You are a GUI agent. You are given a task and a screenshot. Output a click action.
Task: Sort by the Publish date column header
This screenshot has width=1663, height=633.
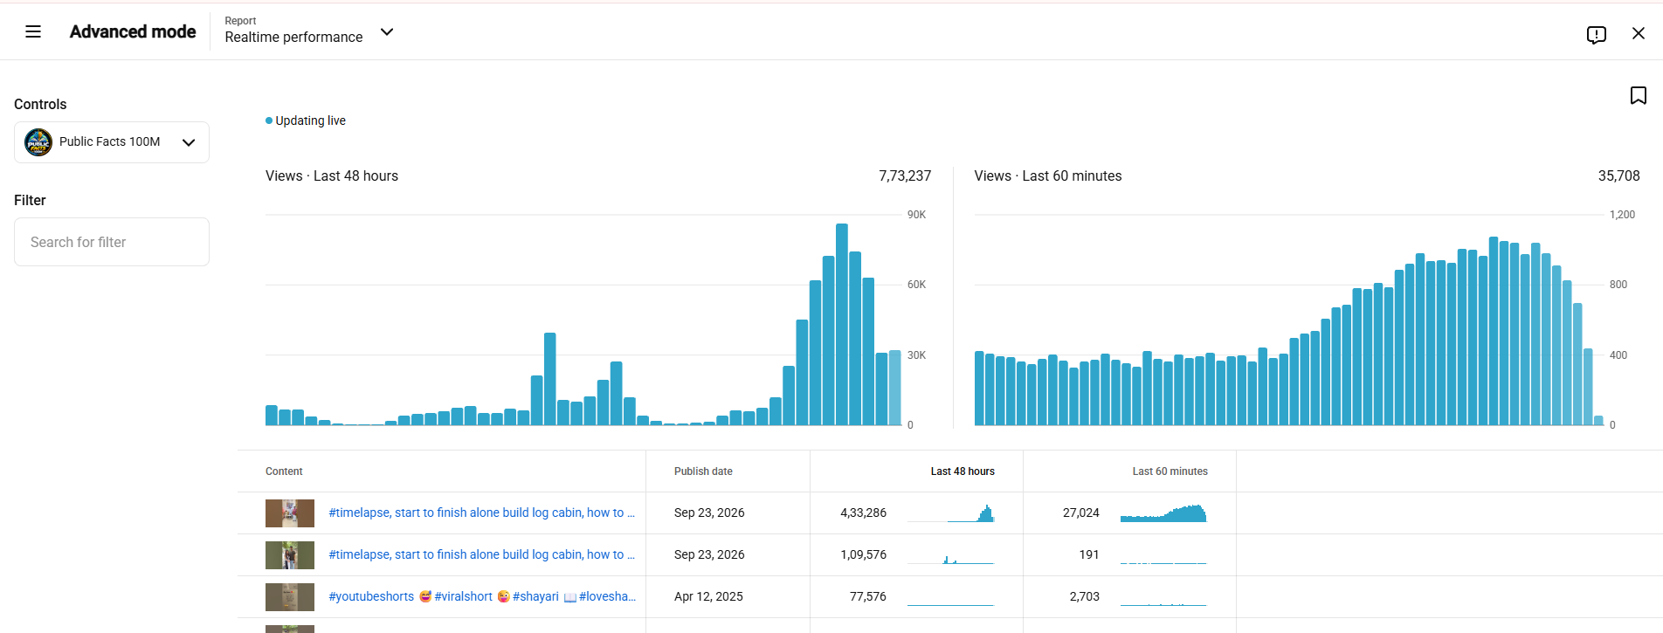[x=703, y=471]
